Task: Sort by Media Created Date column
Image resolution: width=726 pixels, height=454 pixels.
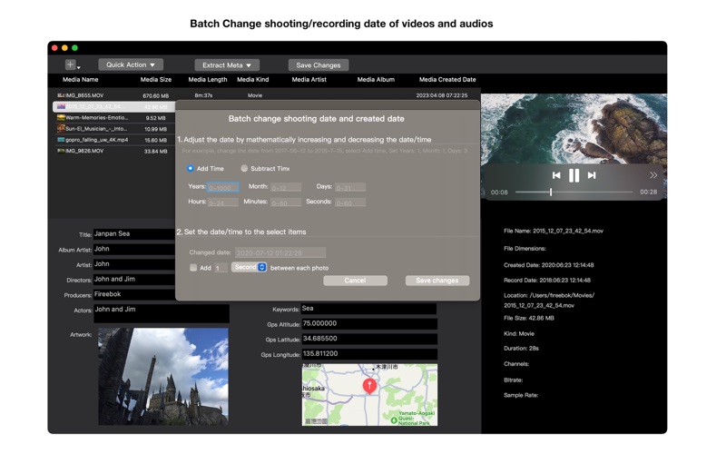Action: (447, 80)
